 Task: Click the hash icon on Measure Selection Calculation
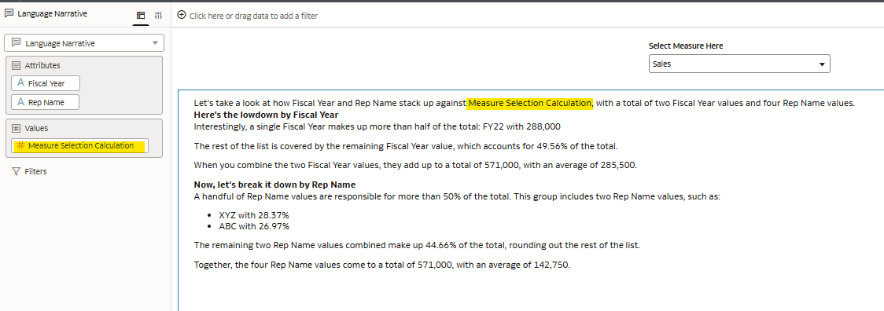tap(21, 146)
